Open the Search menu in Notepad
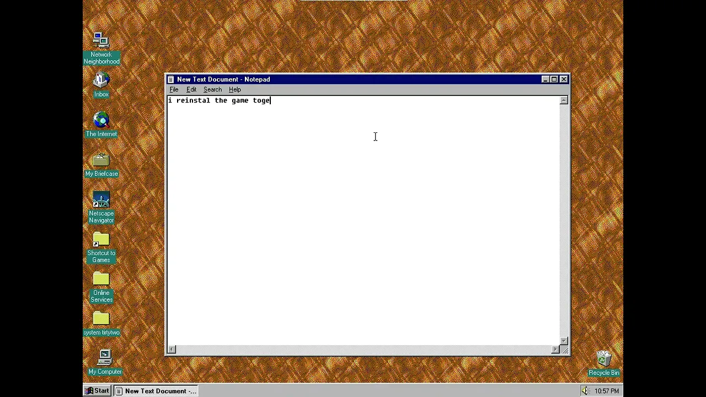 tap(212, 89)
